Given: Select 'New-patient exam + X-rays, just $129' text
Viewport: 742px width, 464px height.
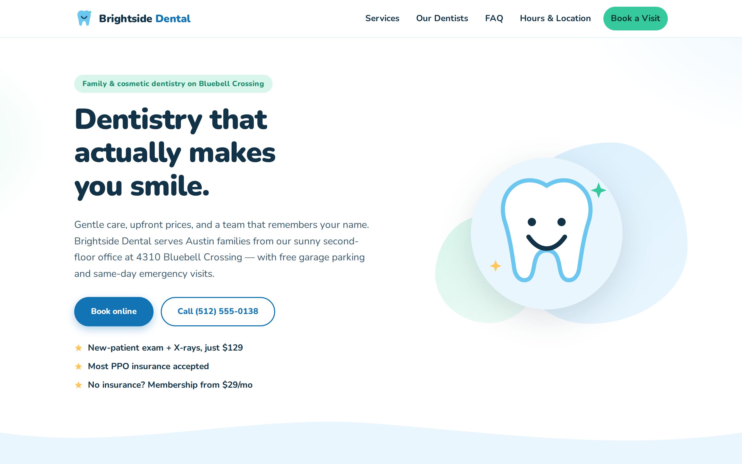Looking at the screenshot, I should pos(165,348).
